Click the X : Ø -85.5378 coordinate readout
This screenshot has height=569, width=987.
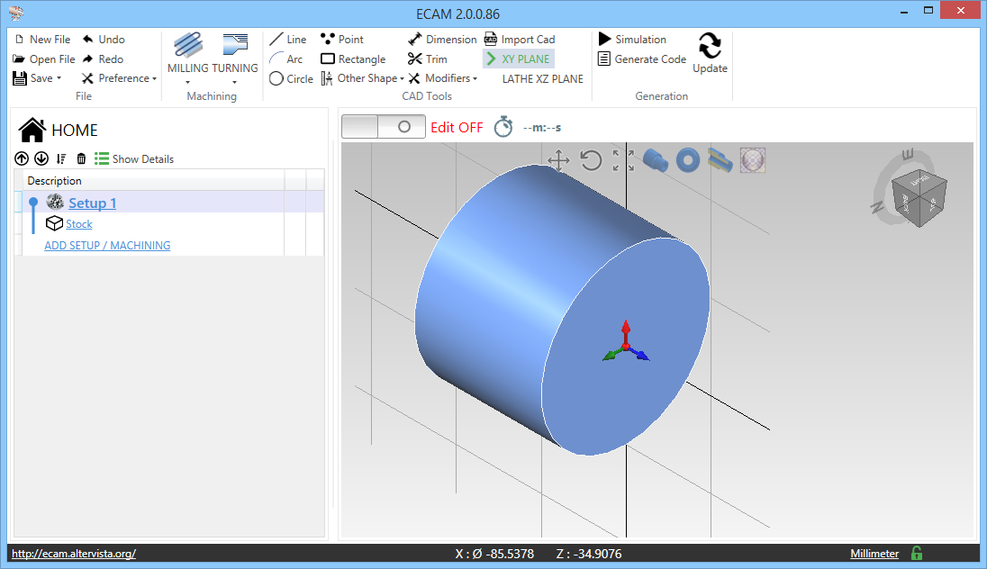[x=494, y=554]
